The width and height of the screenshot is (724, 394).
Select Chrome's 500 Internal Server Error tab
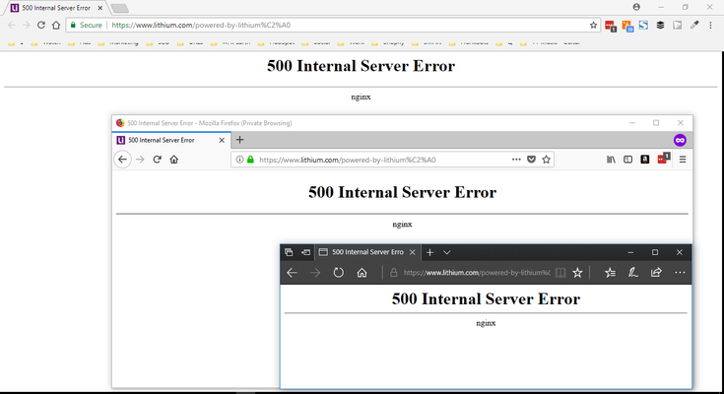pyautogui.click(x=56, y=8)
